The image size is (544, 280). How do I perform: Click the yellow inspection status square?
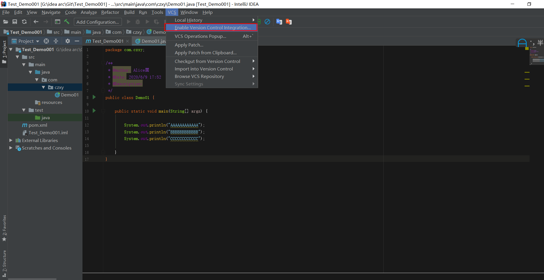(x=527, y=48)
